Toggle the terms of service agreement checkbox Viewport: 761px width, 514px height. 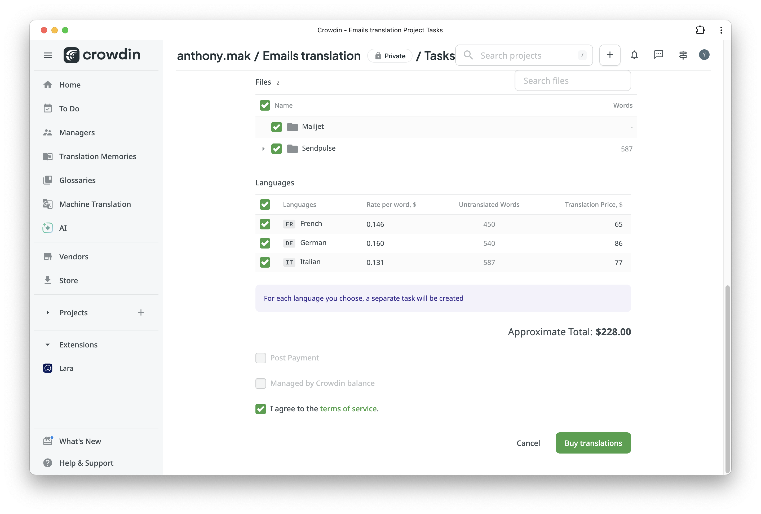click(x=261, y=409)
